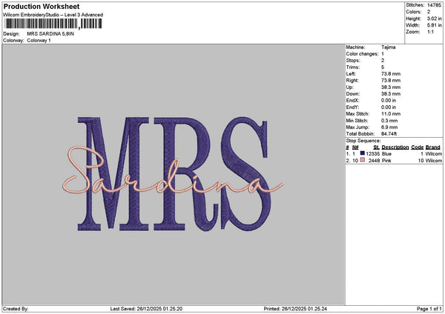Click the EndX value '0.00 in'
Viewport: 445px width, 314px height.
pyautogui.click(x=389, y=101)
